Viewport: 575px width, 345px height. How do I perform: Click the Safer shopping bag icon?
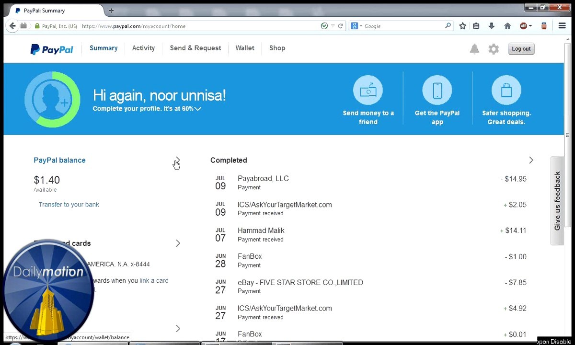coord(506,90)
